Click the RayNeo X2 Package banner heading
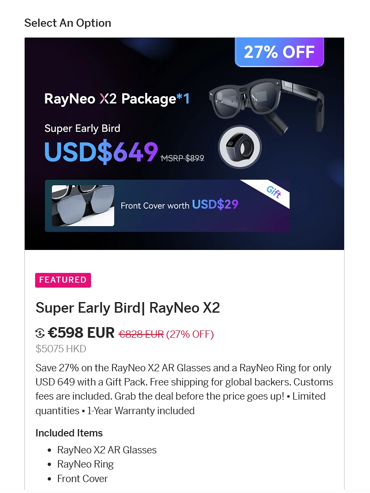 pyautogui.click(x=117, y=99)
